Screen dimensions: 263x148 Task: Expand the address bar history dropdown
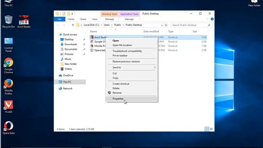click(162, 25)
